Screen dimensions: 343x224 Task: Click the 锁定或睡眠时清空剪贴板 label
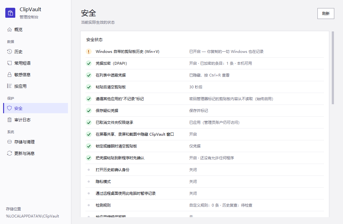click(116, 146)
